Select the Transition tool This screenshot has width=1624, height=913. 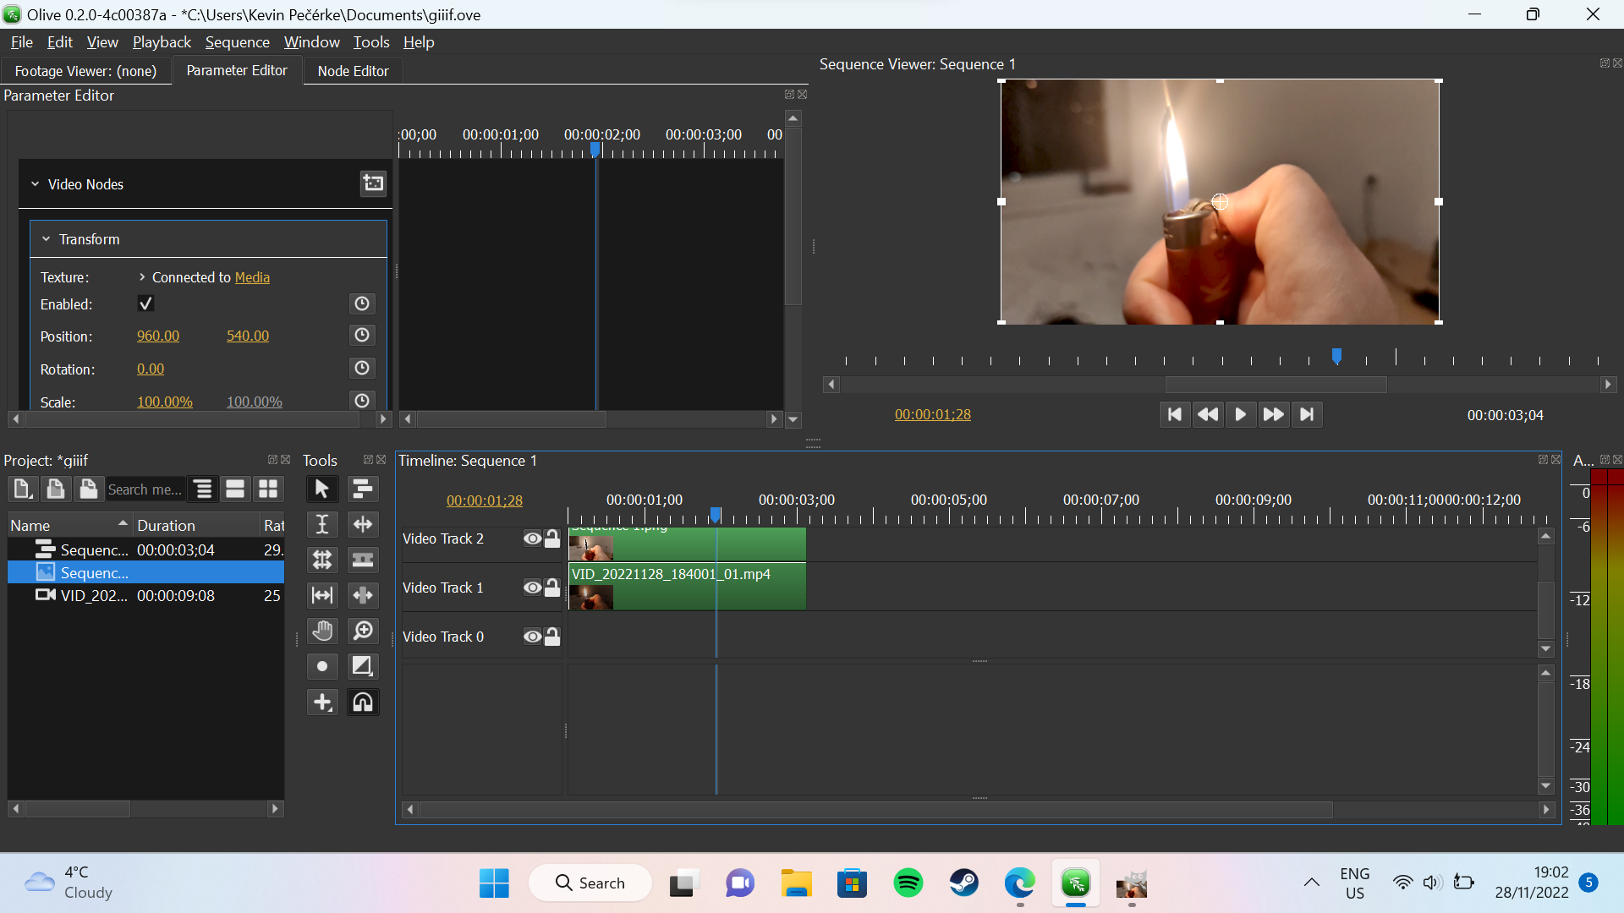[x=362, y=666]
